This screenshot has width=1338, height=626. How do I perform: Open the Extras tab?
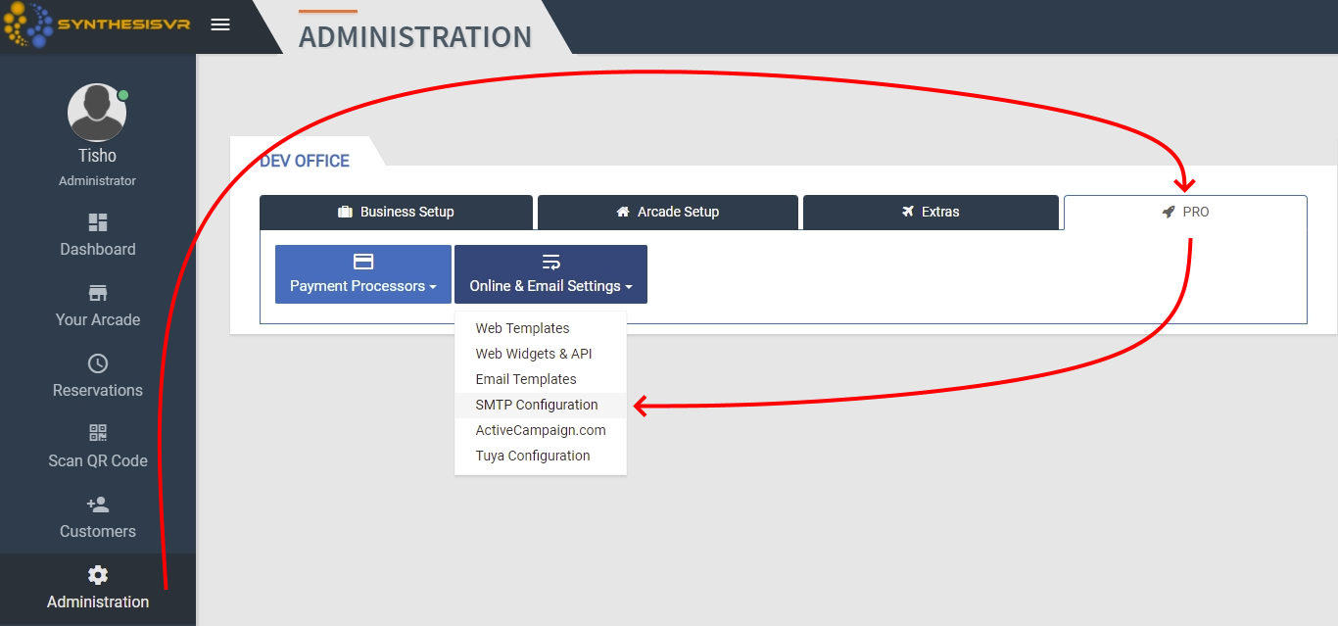point(931,212)
